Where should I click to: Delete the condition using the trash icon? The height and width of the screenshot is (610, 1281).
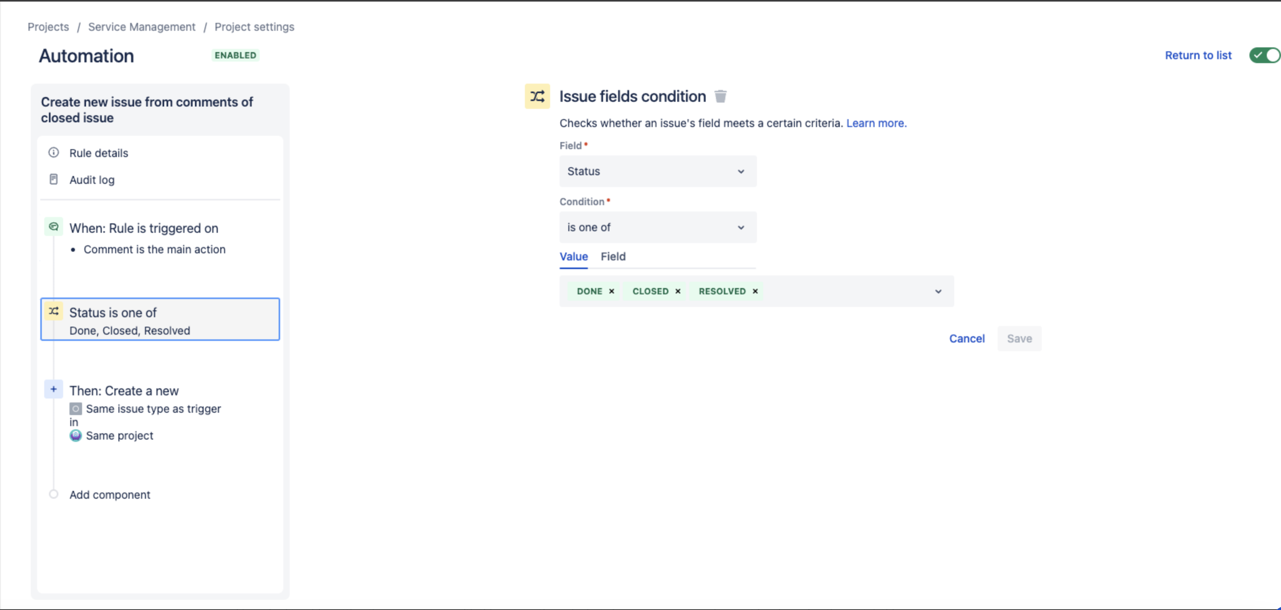[x=721, y=96]
